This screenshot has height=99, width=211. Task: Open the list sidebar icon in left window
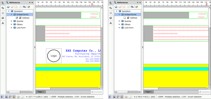click(x=3, y=13)
